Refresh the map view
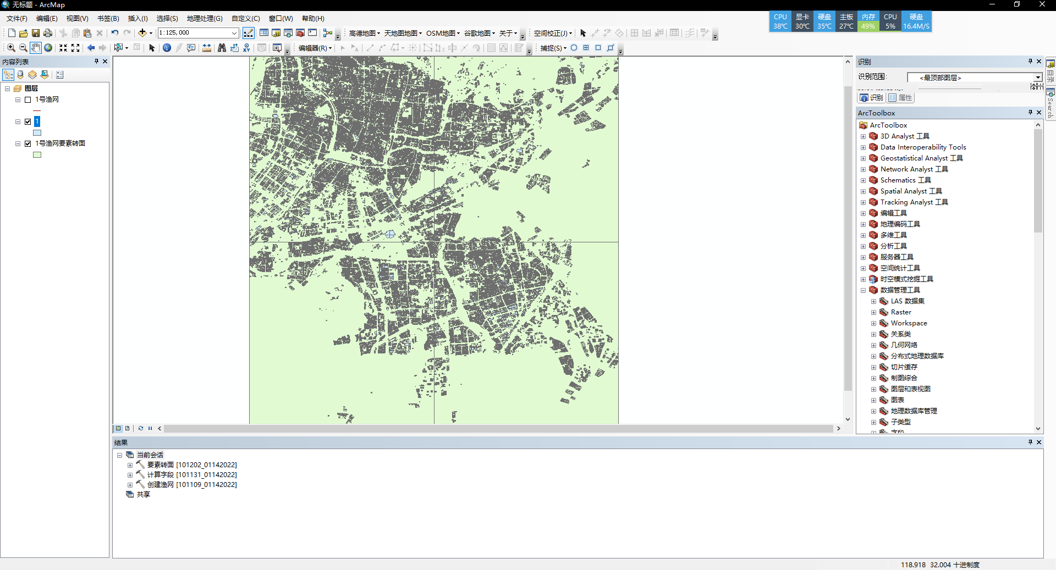The image size is (1056, 570). coord(141,428)
